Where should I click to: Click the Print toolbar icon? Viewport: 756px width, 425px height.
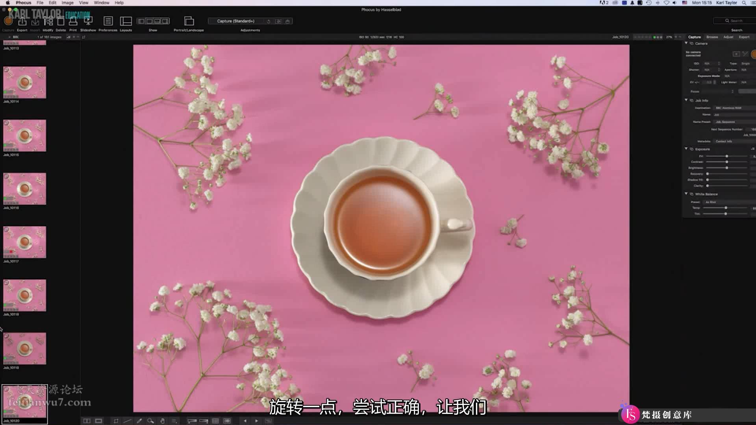point(73,21)
